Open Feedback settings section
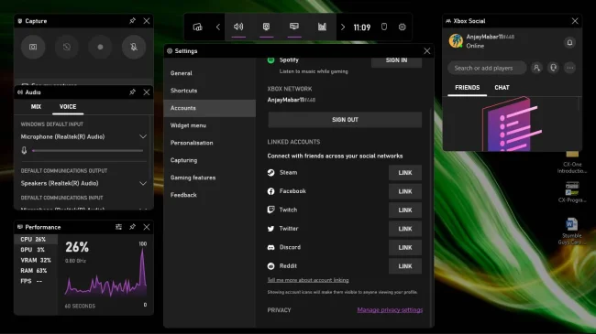 point(209,195)
